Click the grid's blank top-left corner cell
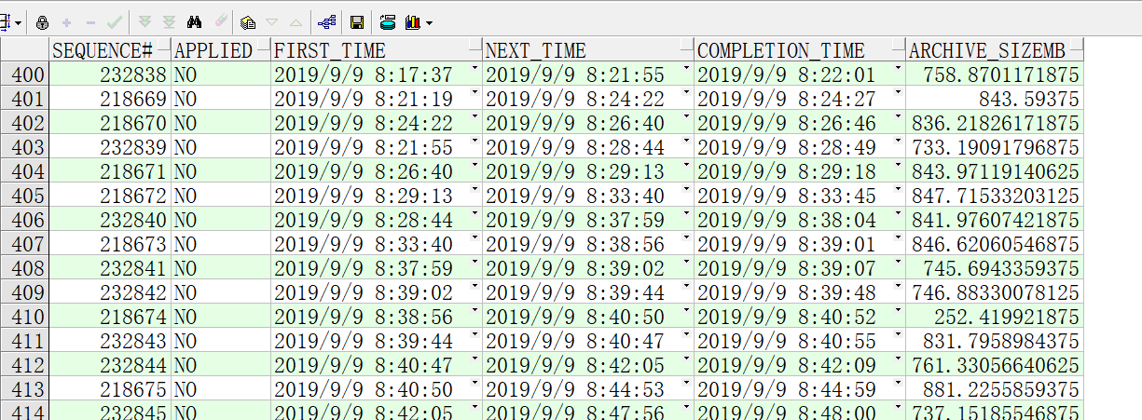The width and height of the screenshot is (1142, 420). pos(24,50)
